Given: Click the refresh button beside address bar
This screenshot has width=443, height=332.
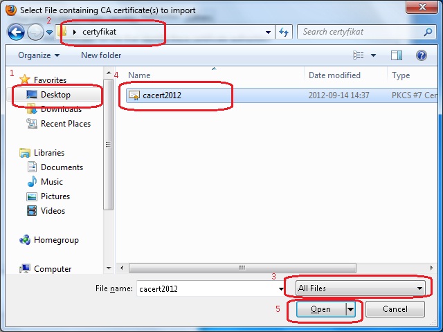Looking at the screenshot, I should 283,32.
